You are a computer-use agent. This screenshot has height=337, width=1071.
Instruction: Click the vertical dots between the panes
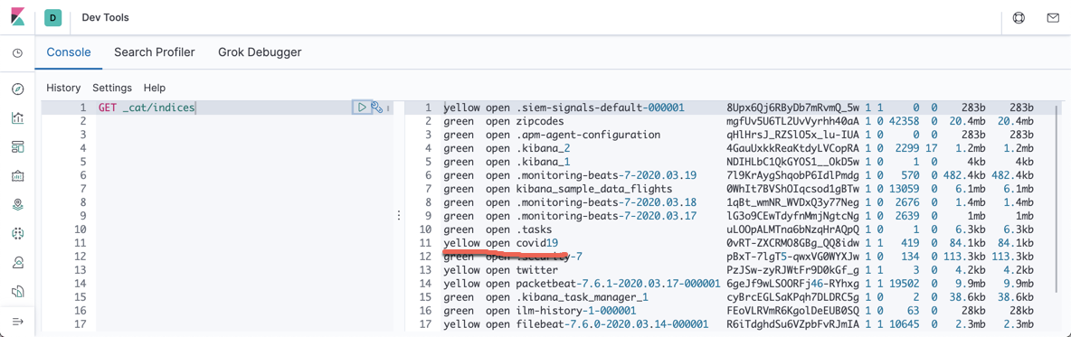(398, 216)
